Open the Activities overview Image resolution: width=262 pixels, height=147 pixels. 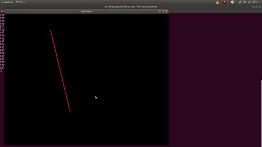pos(7,2)
